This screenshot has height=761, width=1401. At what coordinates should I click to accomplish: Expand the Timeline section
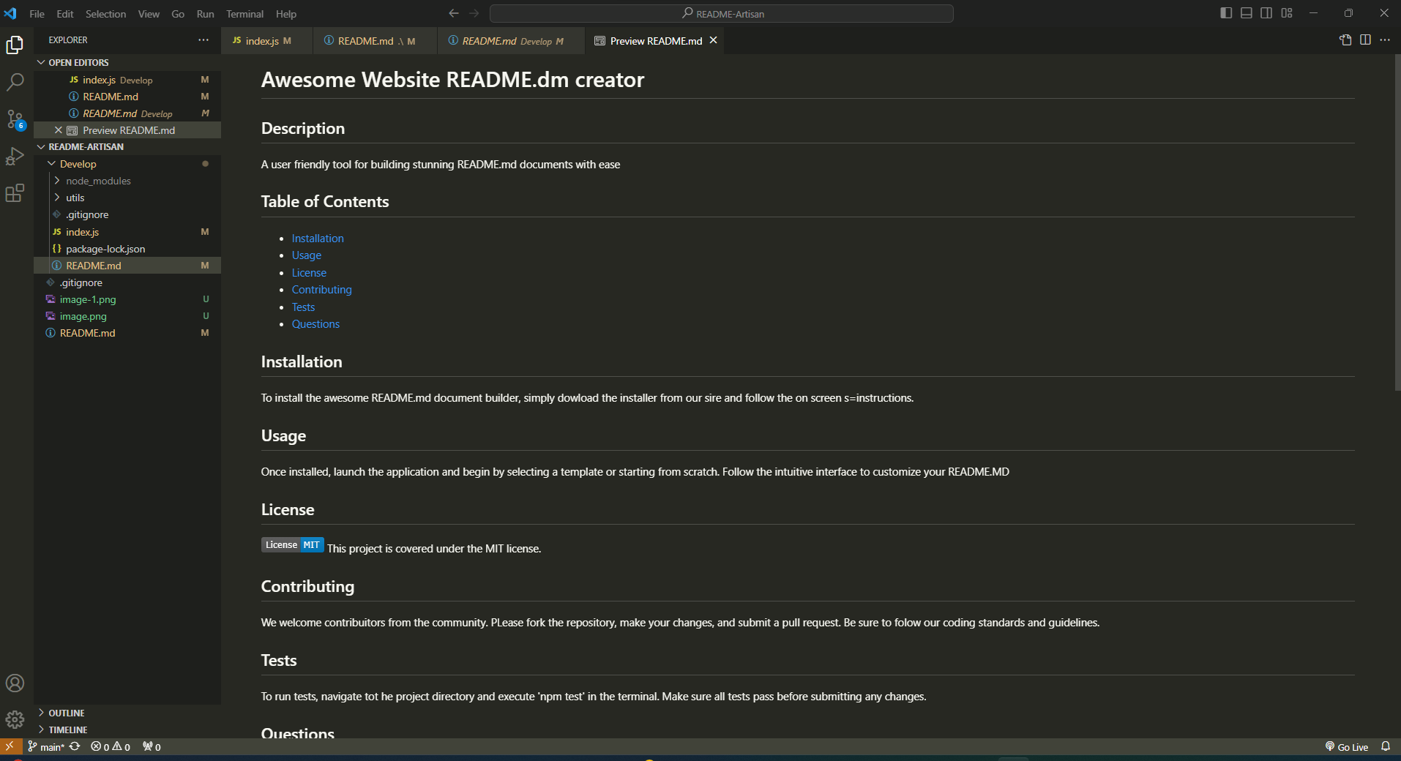(x=127, y=730)
